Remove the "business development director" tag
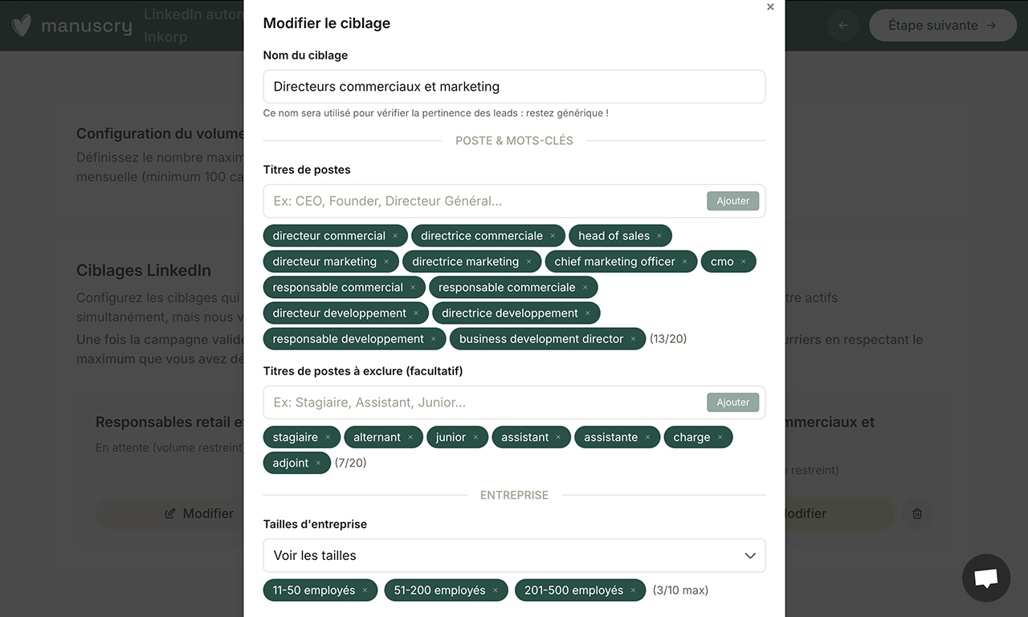Screen dimensions: 1028x617 (x=633, y=338)
